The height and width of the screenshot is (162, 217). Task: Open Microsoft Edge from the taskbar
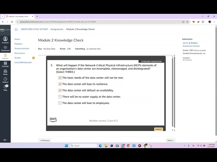100,145
